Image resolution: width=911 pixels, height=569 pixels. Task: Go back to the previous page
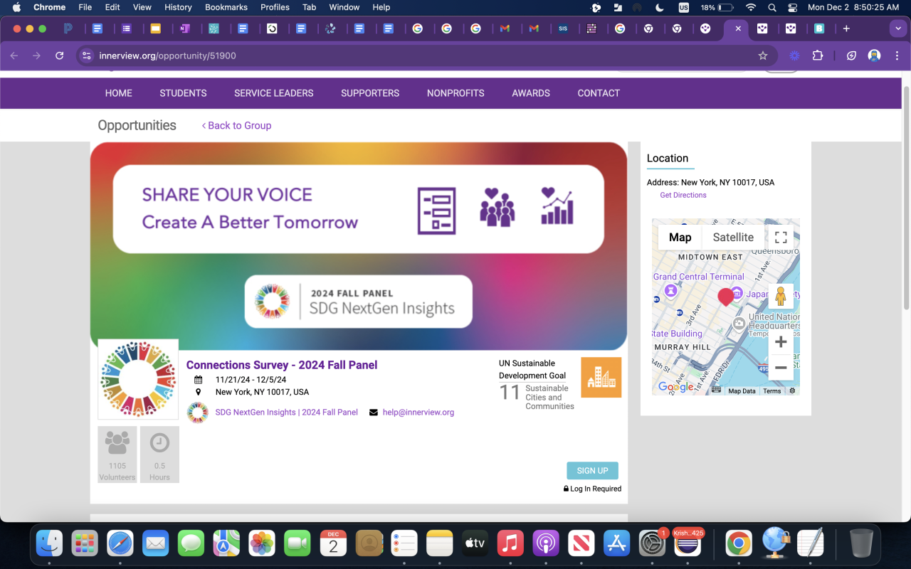point(14,55)
